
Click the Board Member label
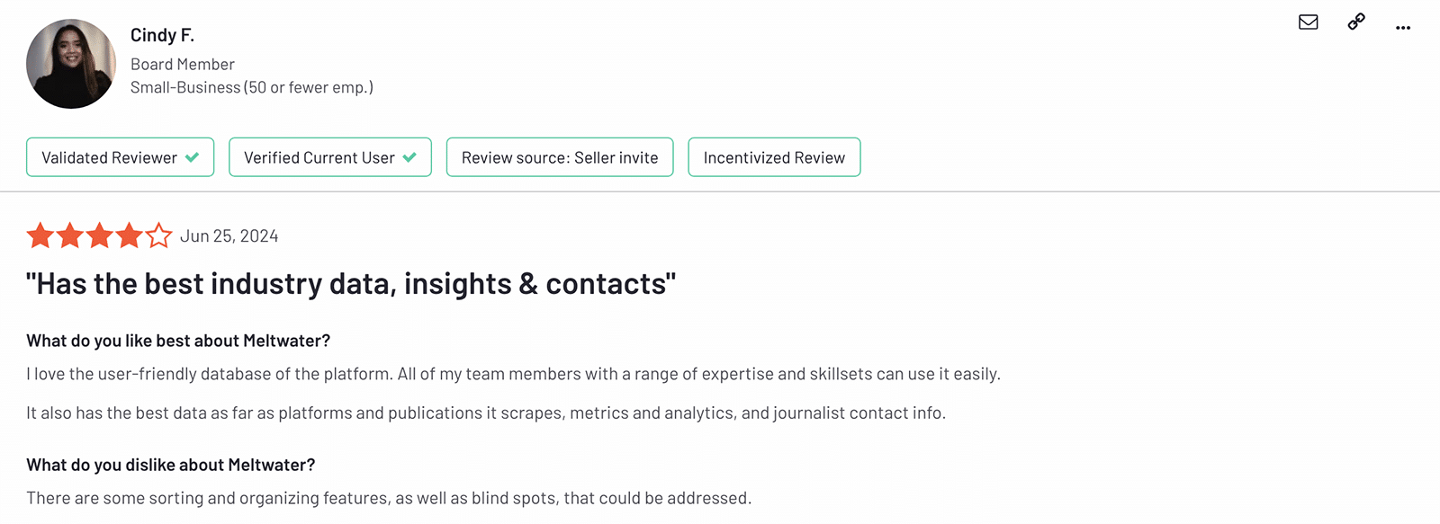pyautogui.click(x=183, y=64)
